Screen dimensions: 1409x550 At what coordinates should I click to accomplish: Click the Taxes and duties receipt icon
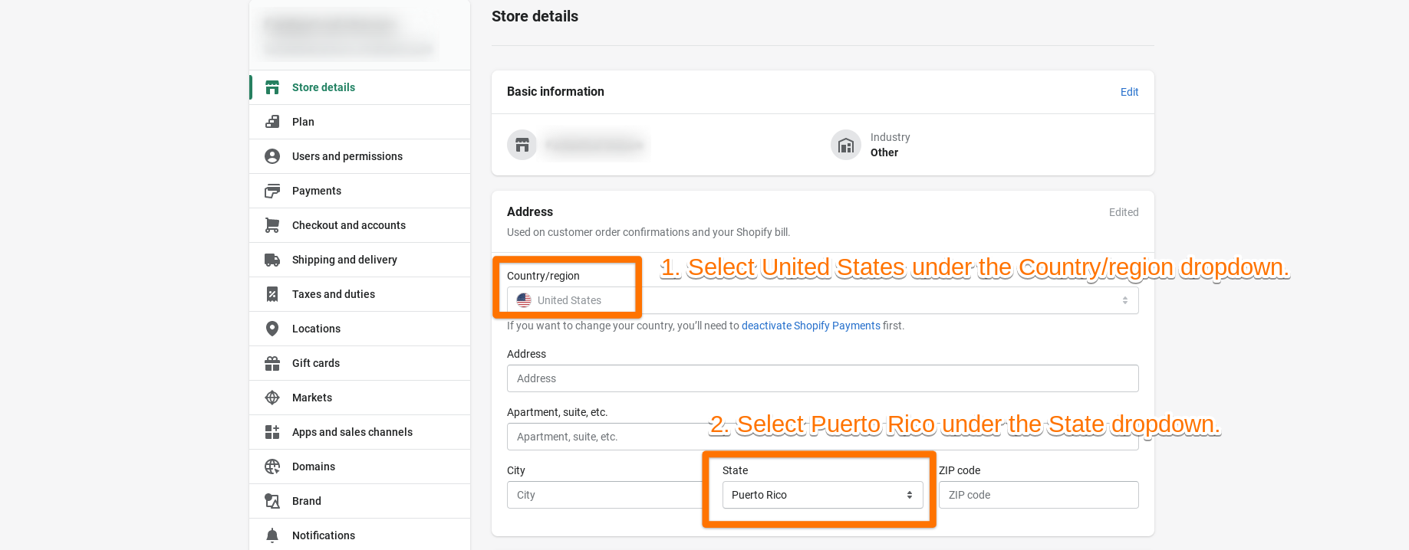272,294
